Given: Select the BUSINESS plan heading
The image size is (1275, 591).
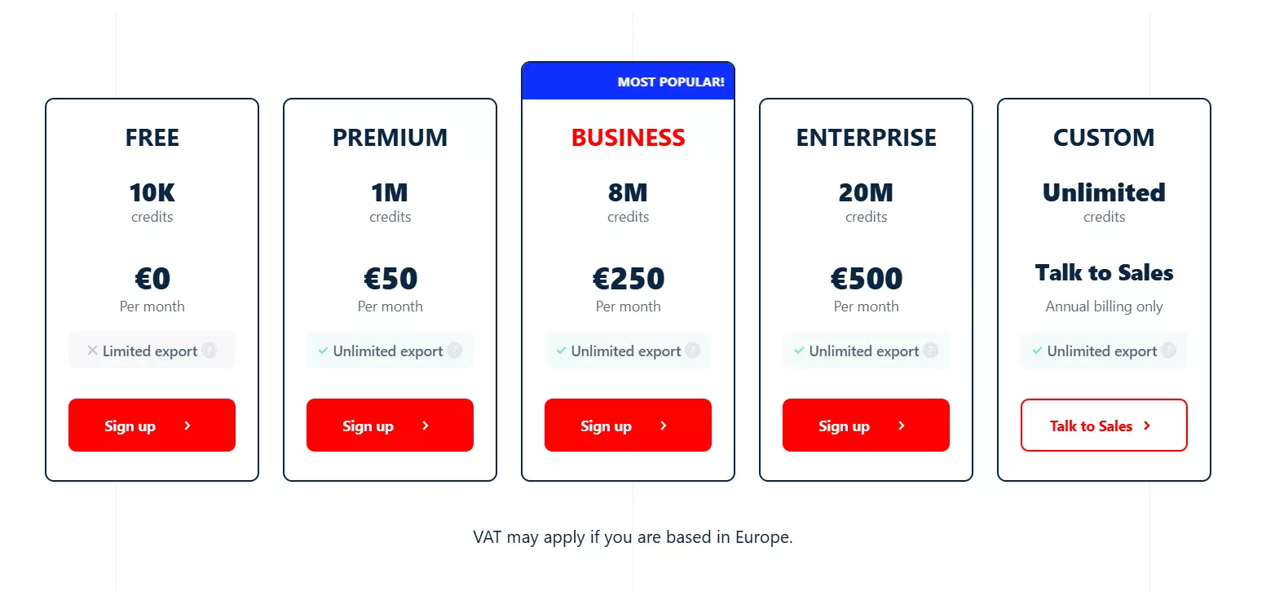Looking at the screenshot, I should [x=628, y=138].
